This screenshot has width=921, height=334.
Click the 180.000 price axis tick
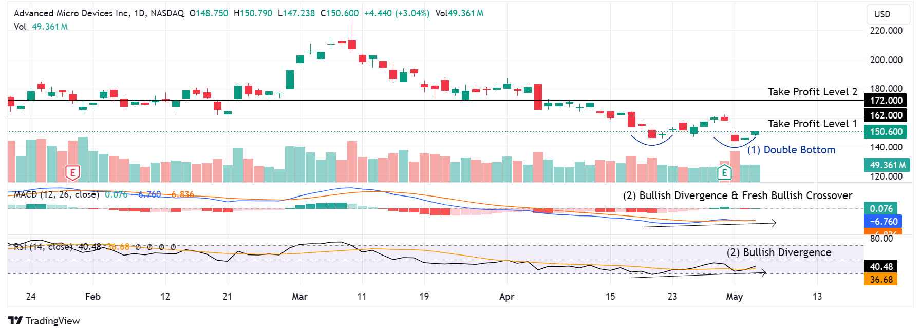click(886, 89)
